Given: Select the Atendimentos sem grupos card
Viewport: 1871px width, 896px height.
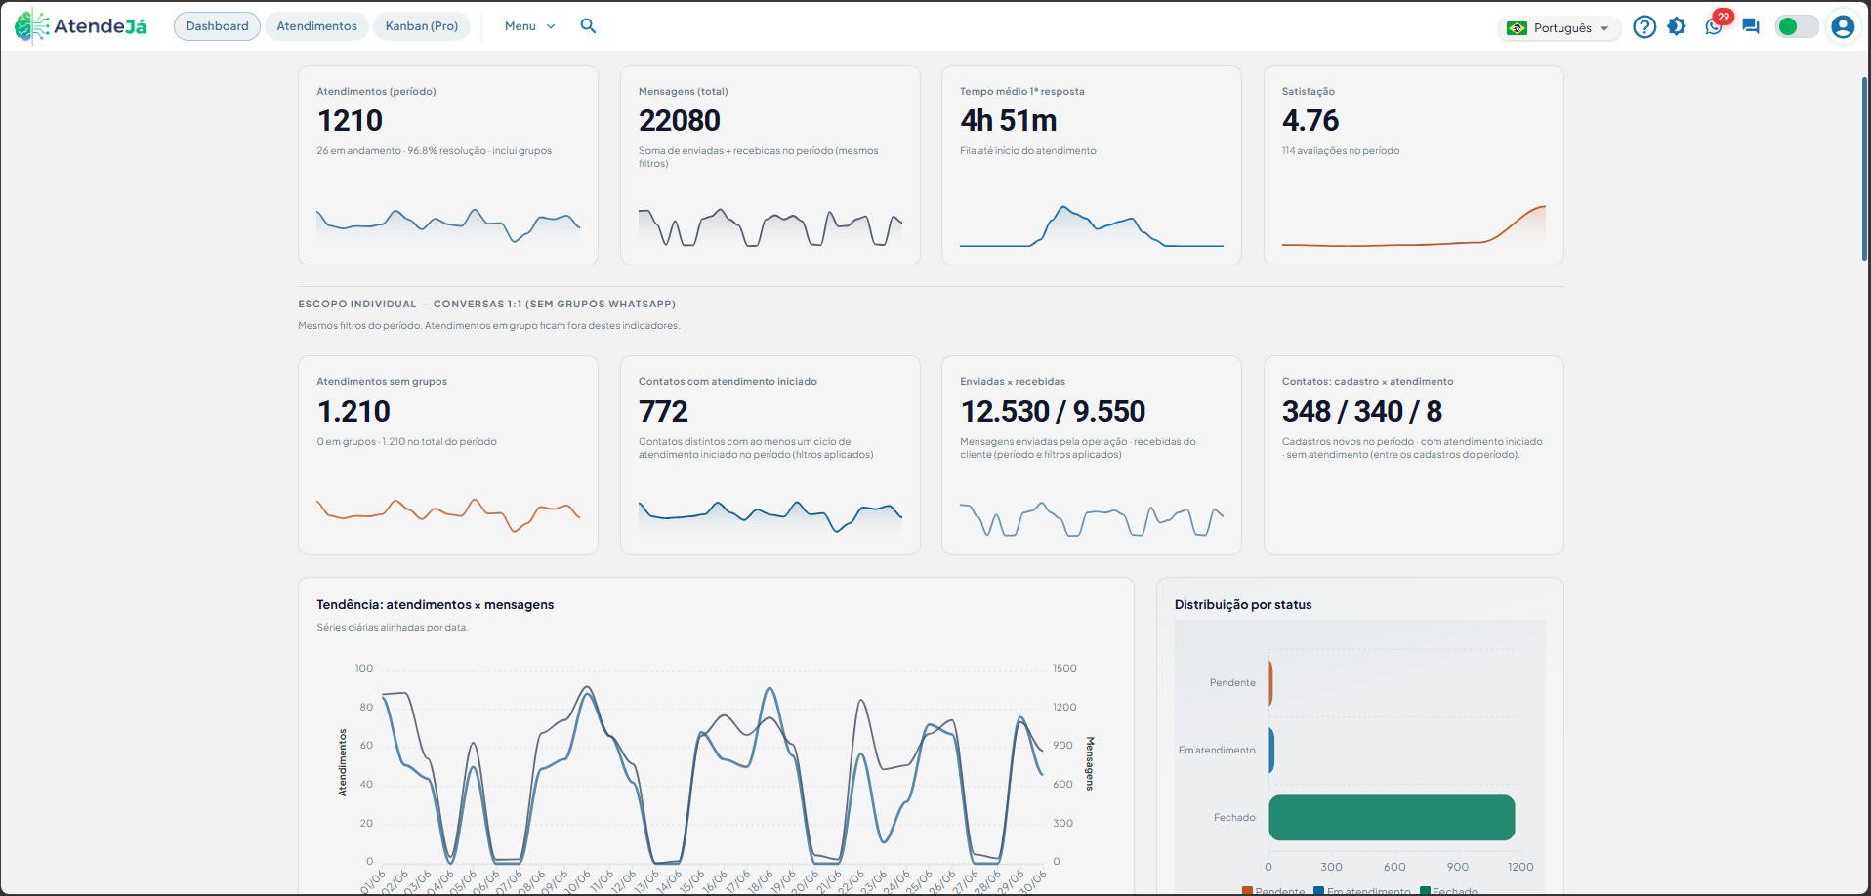Looking at the screenshot, I should point(448,455).
